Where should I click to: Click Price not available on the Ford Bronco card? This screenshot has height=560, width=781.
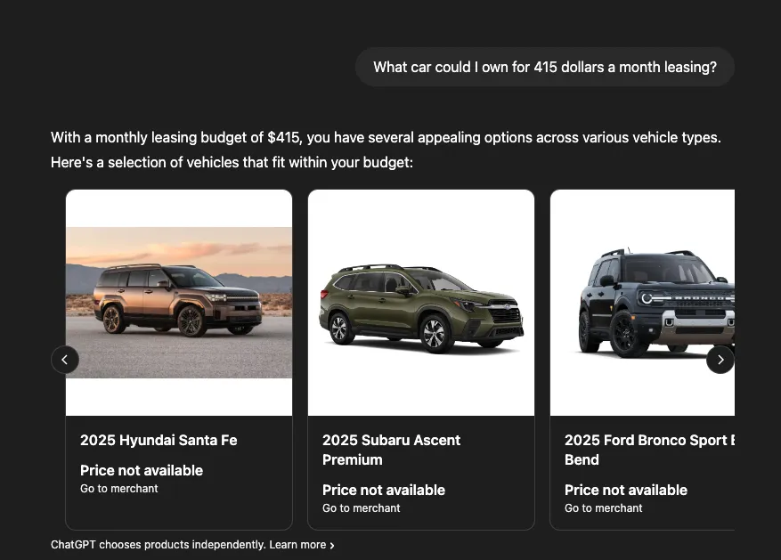(x=625, y=490)
